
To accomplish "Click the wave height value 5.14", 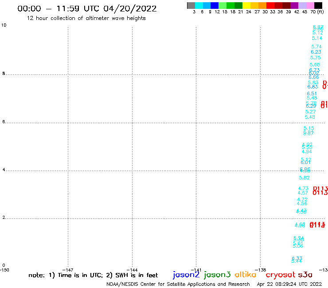I will coord(317,38).
